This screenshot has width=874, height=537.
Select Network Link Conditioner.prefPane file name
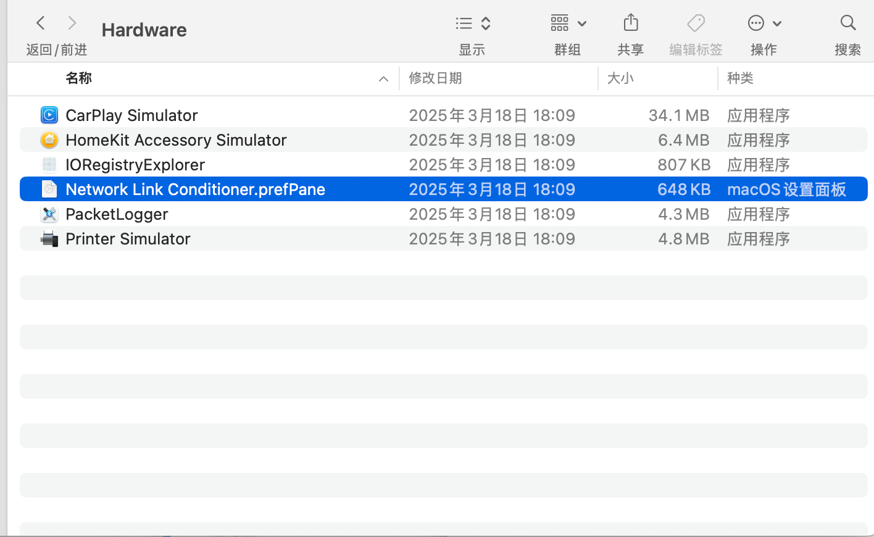(195, 189)
